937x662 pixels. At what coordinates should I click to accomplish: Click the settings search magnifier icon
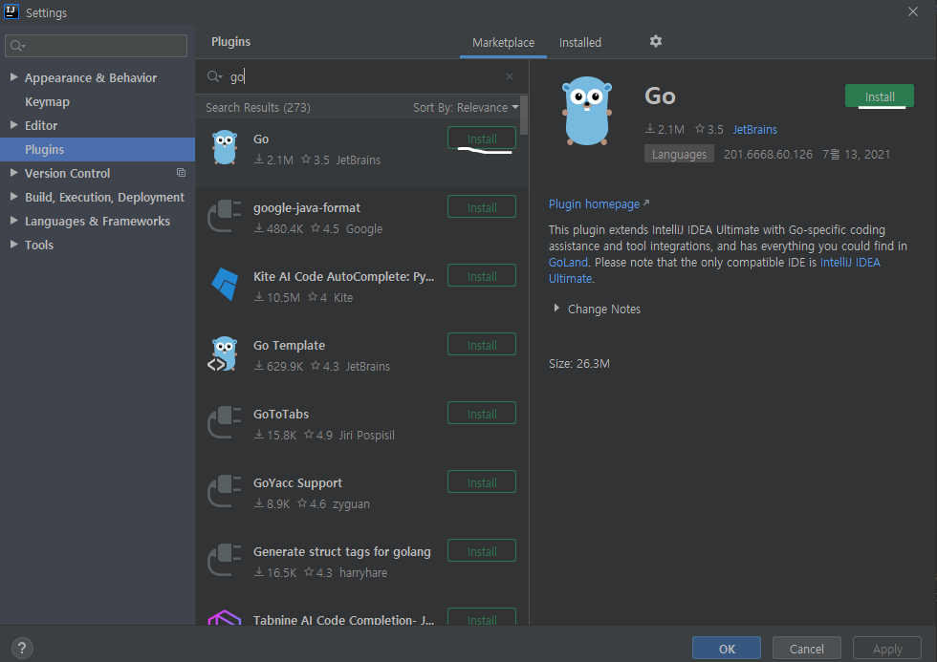coord(17,46)
